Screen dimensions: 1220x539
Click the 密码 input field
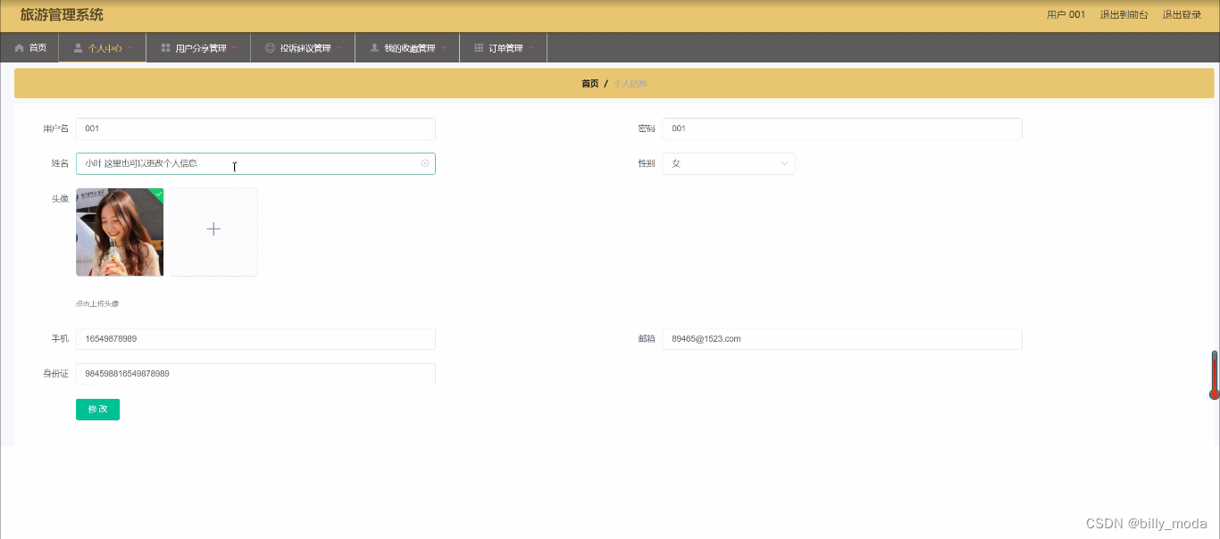point(841,129)
